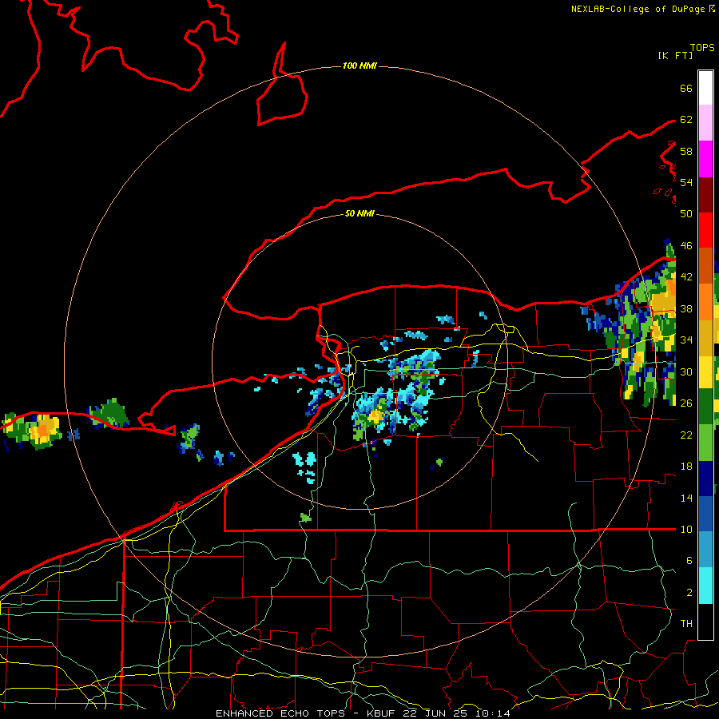The height and width of the screenshot is (719, 719).
Task: Click the light blue legend swatch near 6
Action: [705, 550]
